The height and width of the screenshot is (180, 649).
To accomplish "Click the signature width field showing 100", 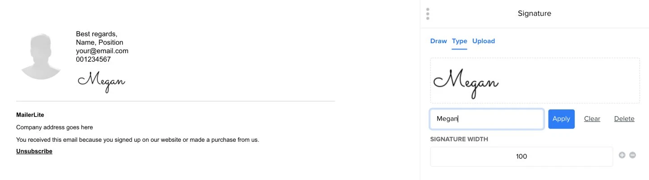I will 521,157.
